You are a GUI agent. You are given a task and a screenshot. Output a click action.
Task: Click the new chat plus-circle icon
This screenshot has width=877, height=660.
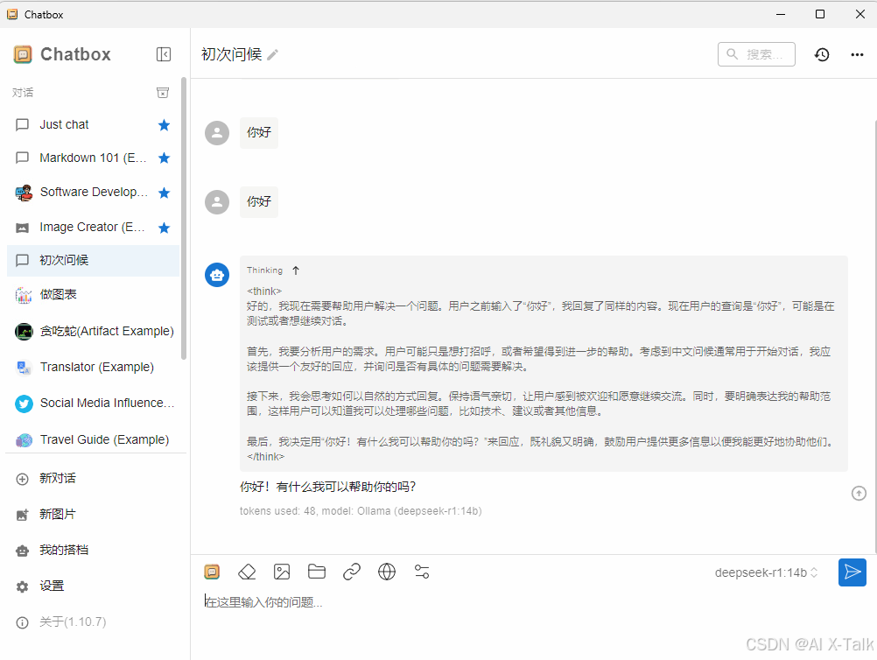click(x=23, y=480)
